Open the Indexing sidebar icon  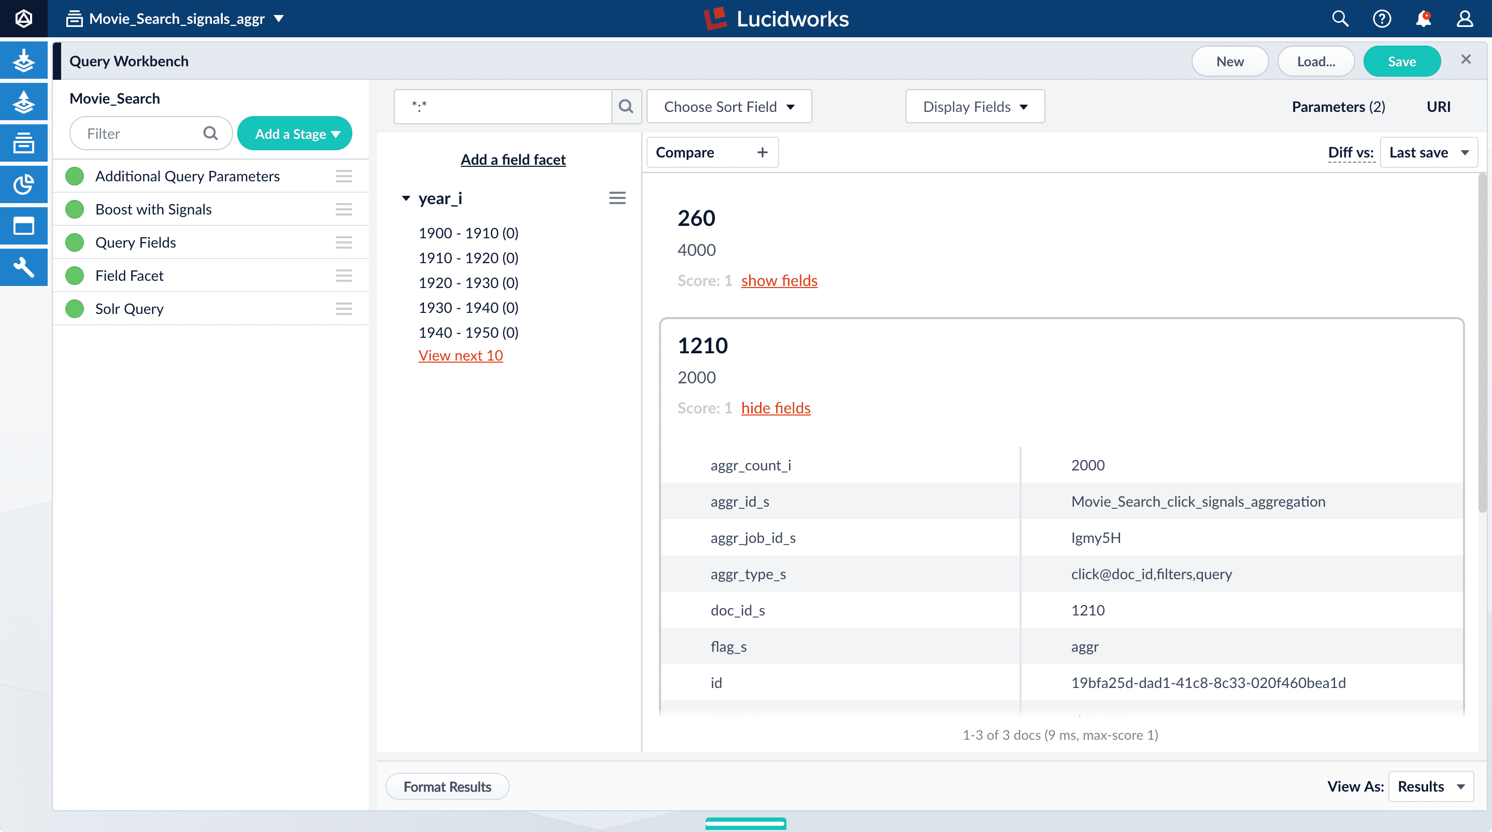pyautogui.click(x=23, y=60)
